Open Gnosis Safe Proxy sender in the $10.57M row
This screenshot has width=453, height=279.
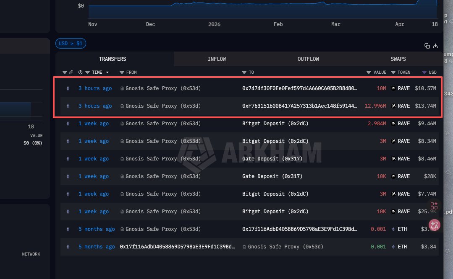[x=163, y=88]
